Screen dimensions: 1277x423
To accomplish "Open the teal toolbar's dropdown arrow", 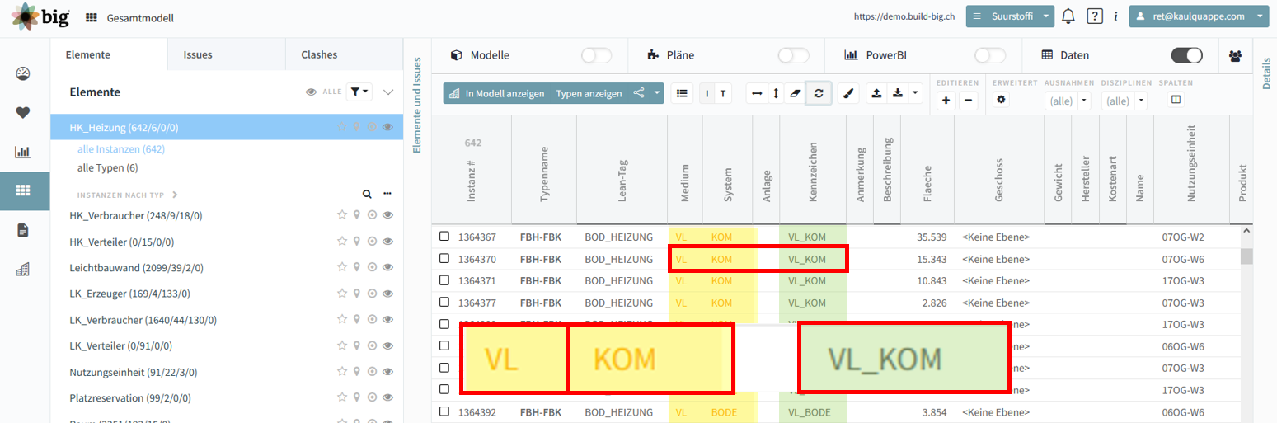I will click(657, 93).
